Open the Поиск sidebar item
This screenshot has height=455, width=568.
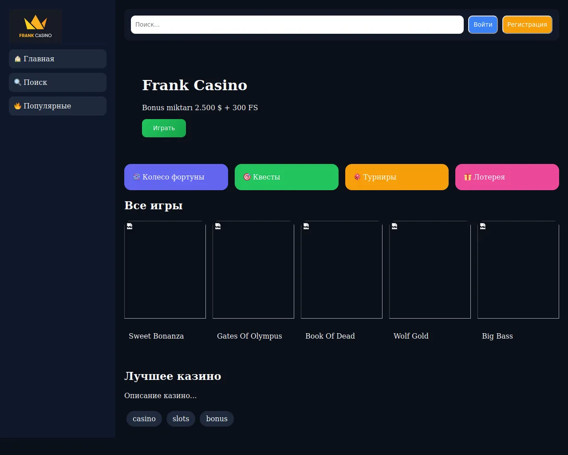[58, 82]
